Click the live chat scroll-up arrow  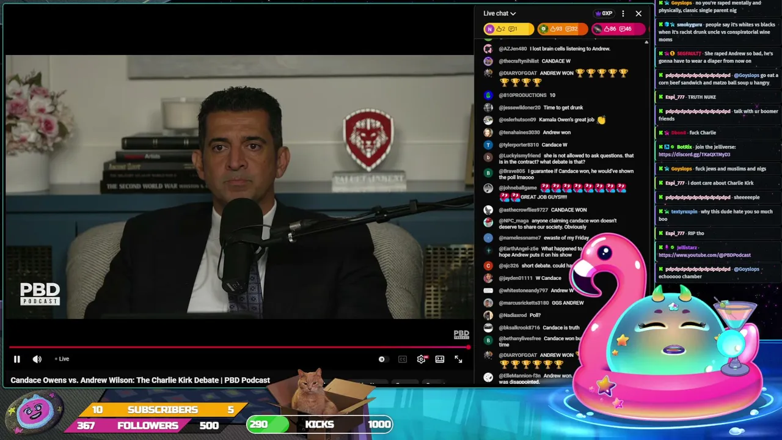coord(646,42)
